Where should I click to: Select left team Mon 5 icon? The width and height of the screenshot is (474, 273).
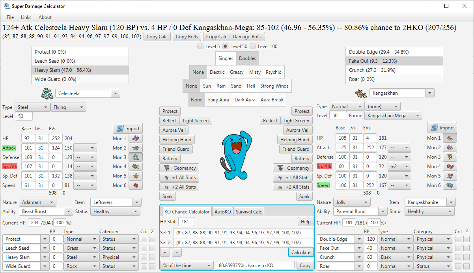click(136, 176)
